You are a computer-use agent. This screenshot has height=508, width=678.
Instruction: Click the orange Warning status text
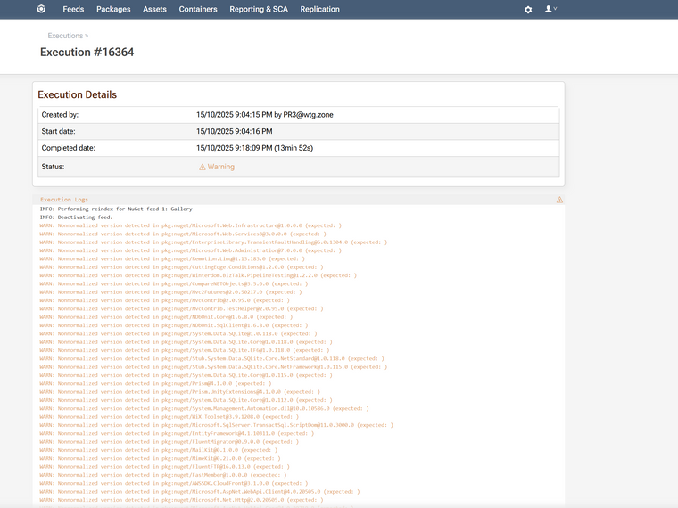(220, 167)
